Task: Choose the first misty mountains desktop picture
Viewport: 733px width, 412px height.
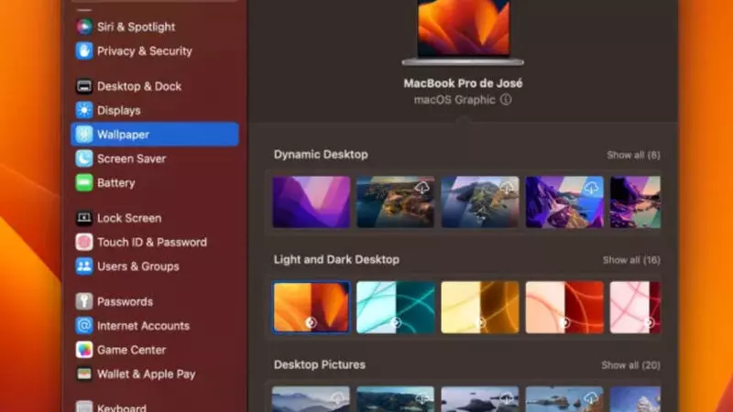Action: point(312,399)
